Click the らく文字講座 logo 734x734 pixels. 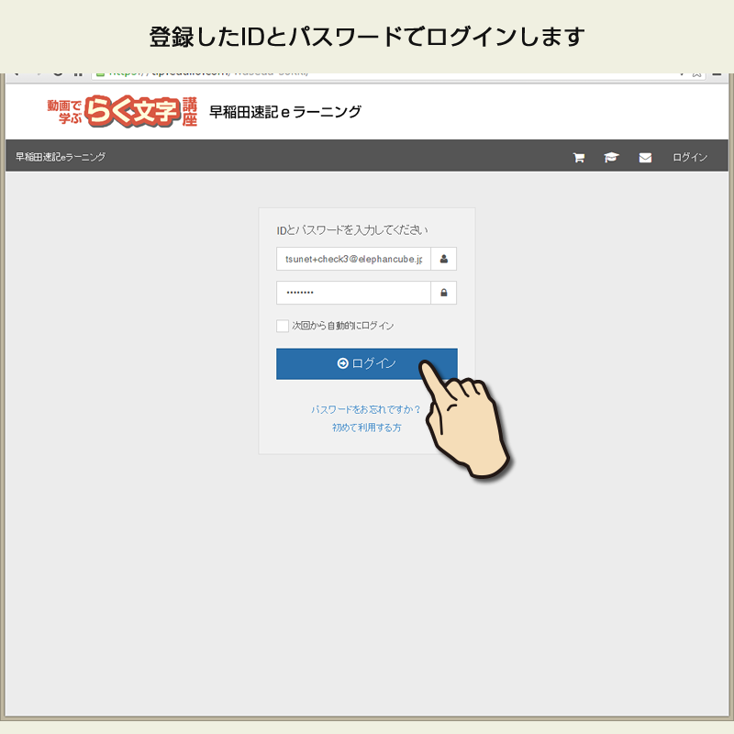(x=122, y=111)
